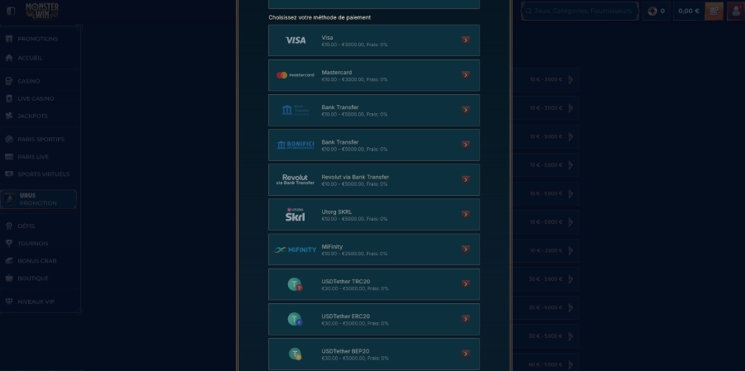
Task: Click the Mastercard logo icon
Action: [x=296, y=75]
